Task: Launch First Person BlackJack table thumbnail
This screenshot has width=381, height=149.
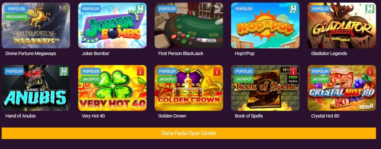Action: (x=189, y=26)
